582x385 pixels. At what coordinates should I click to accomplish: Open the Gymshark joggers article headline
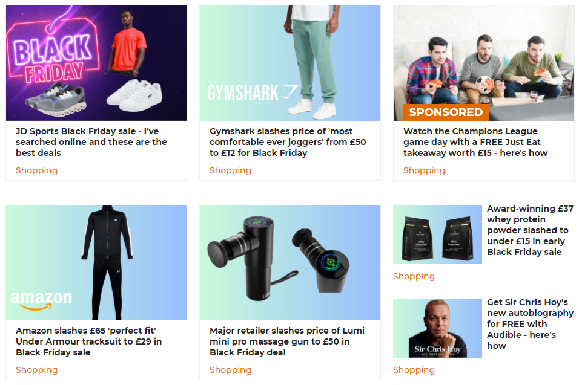pyautogui.click(x=288, y=142)
